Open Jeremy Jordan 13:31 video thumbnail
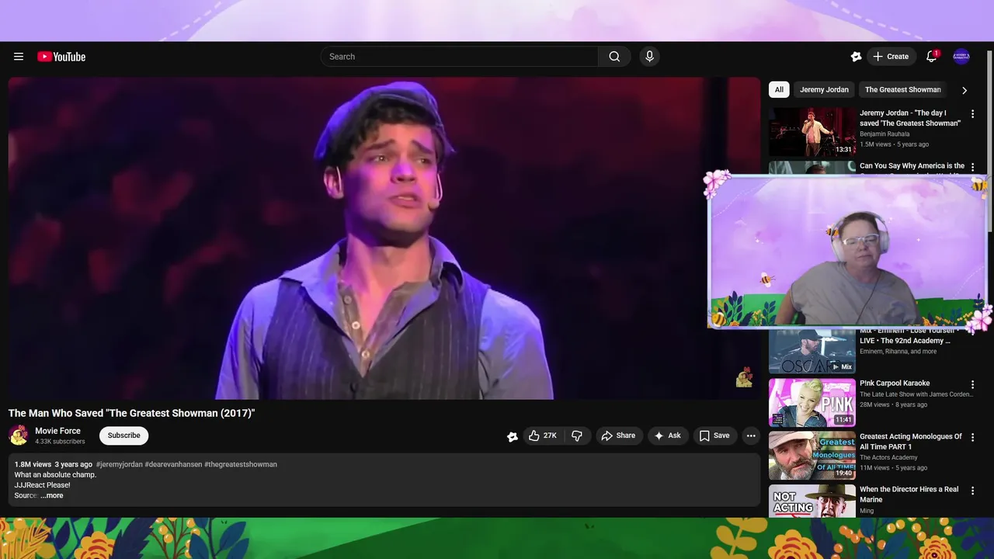This screenshot has width=994, height=559. tap(812, 132)
